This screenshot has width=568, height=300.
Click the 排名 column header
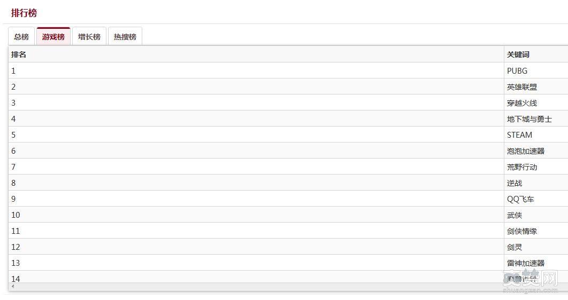pyautogui.click(x=19, y=54)
